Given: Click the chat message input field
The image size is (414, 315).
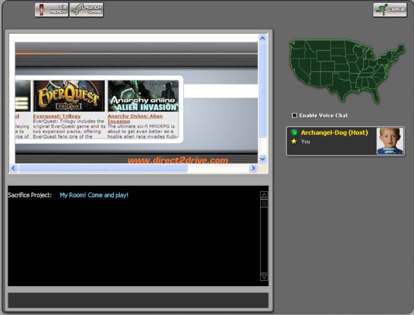Looking at the screenshot, I should click(x=138, y=300).
